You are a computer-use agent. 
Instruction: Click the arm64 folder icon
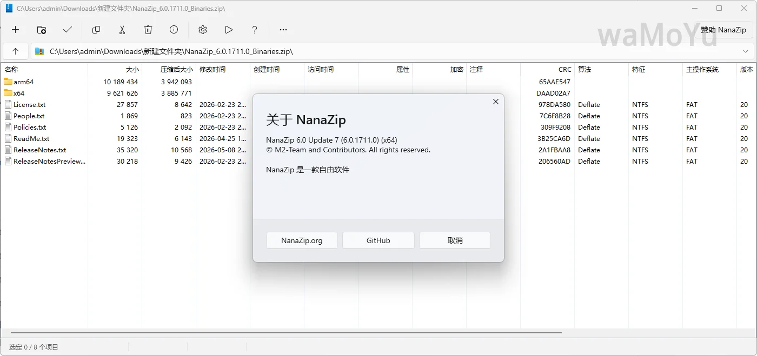(8, 82)
